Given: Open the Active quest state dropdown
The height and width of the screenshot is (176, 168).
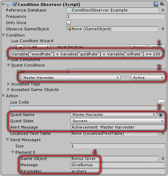Looking at the screenshot, I should 148,78.
